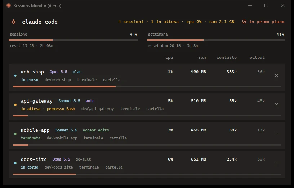Click the session usage value '34%'
Image resolution: width=294 pixels, height=188 pixels.
tap(134, 35)
